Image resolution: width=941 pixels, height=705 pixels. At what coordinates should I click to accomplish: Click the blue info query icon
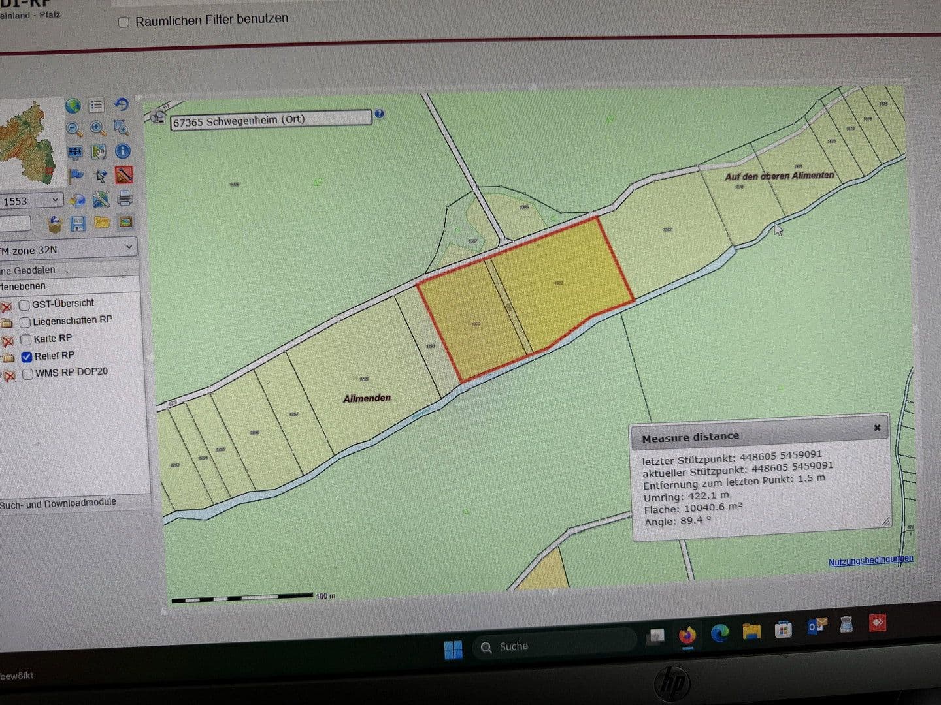123,151
